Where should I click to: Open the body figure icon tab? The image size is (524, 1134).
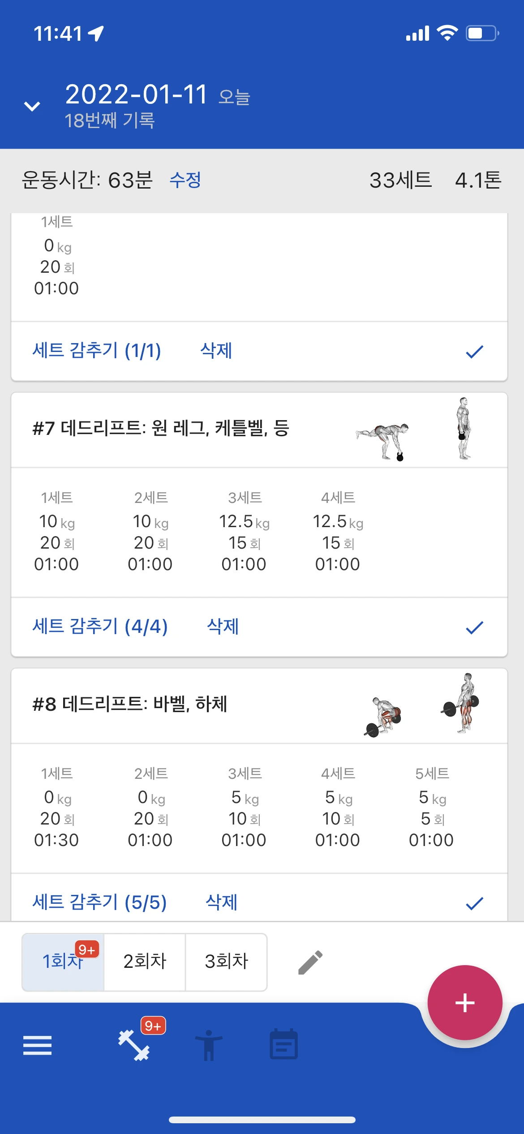(209, 1045)
